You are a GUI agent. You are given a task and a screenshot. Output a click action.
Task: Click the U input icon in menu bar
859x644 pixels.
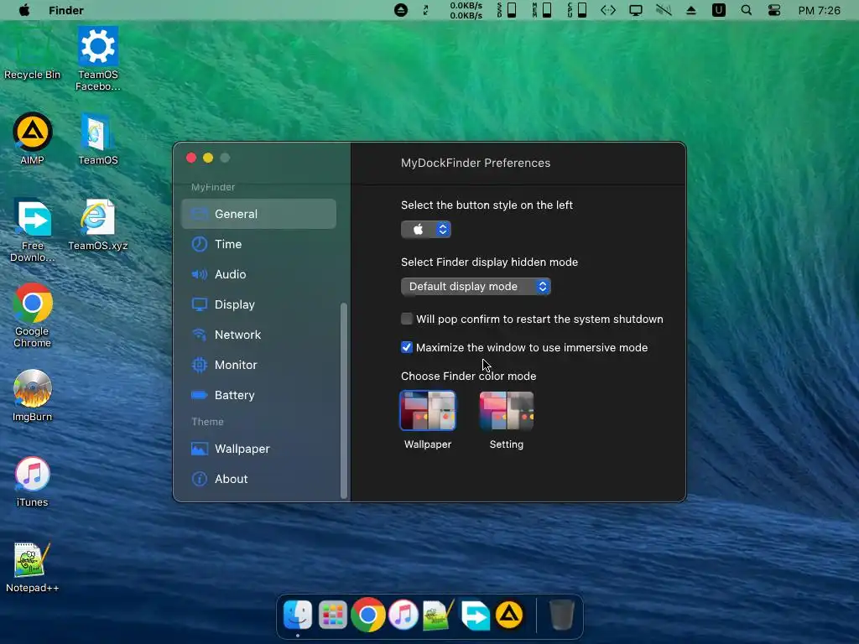[719, 10]
